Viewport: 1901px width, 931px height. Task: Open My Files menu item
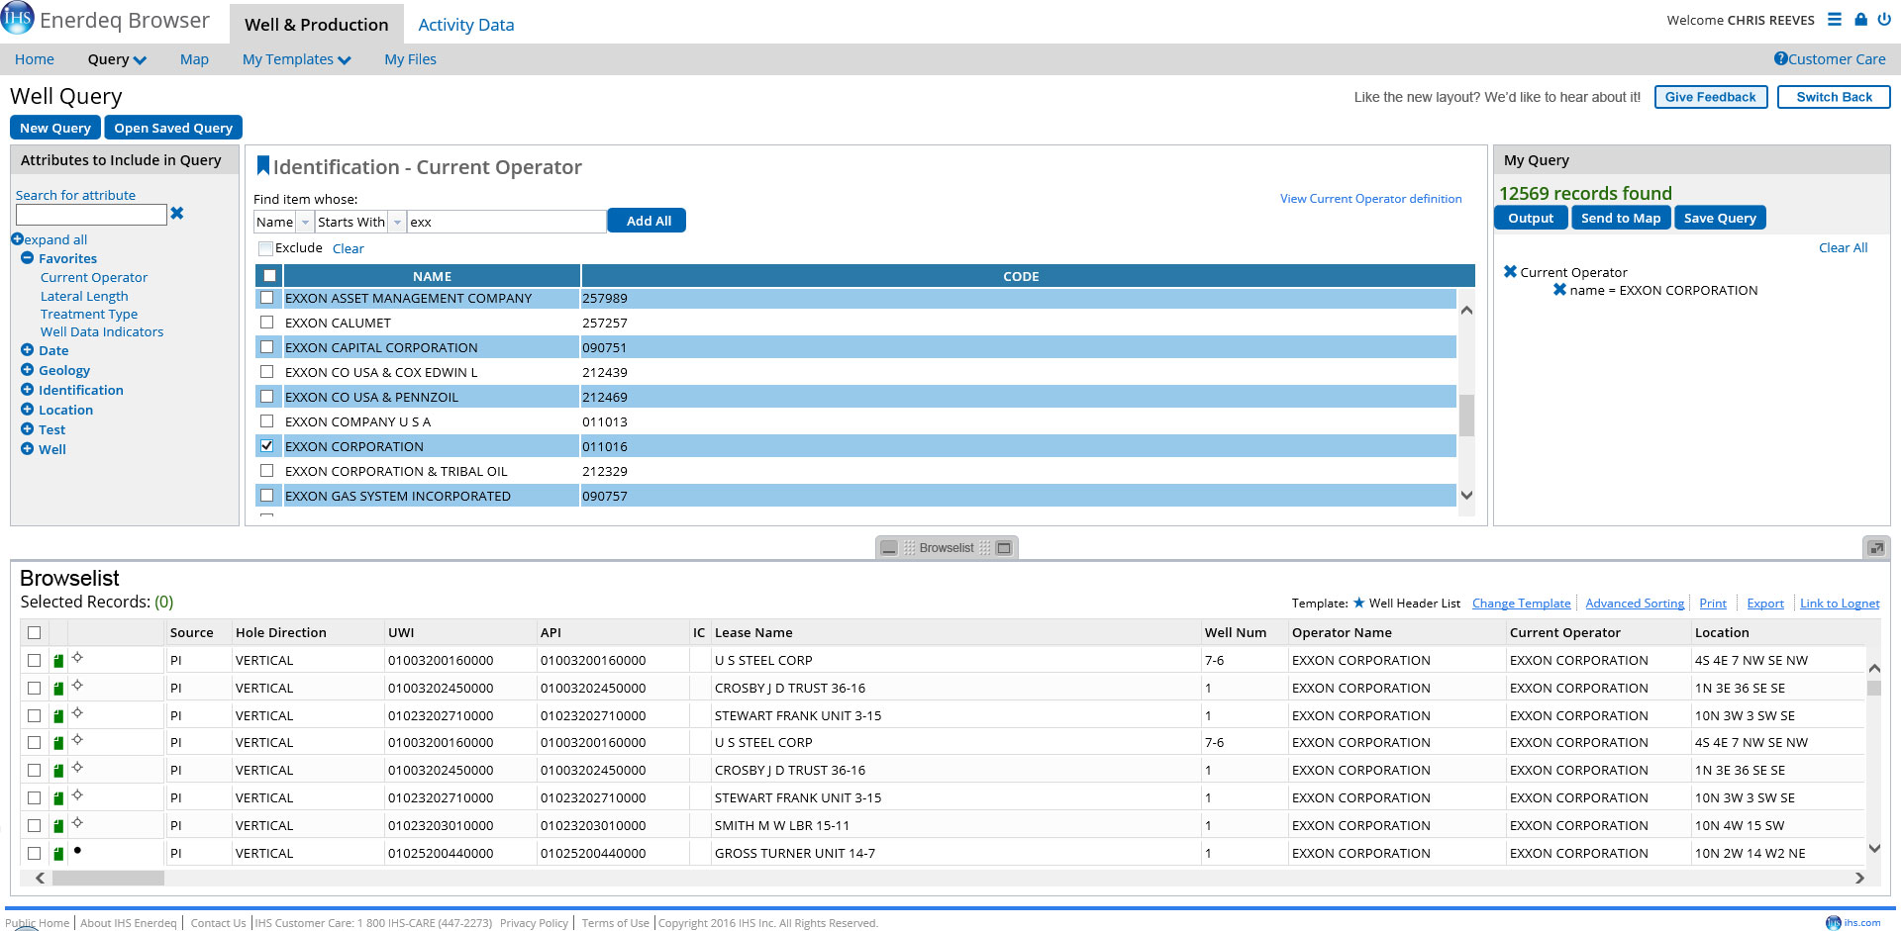(410, 59)
